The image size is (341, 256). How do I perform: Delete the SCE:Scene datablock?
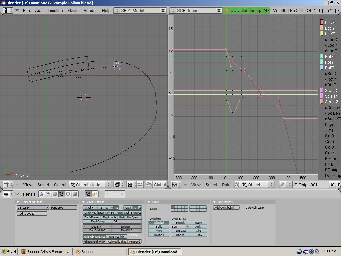219,10
